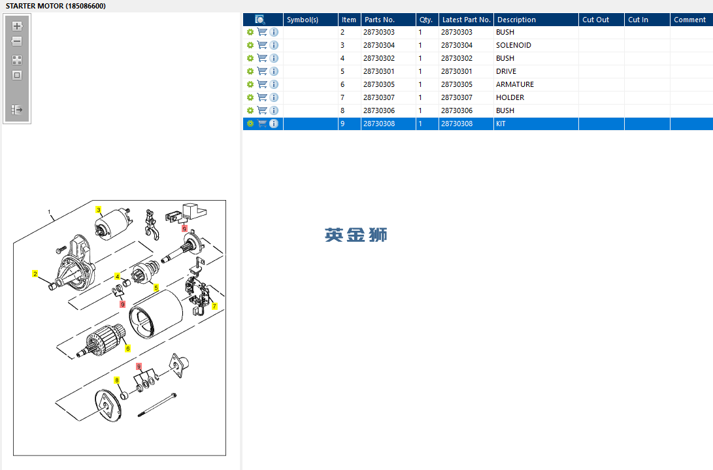Image resolution: width=713 pixels, height=470 pixels.
Task: Zoom out of the diagram view
Action: click(17, 41)
